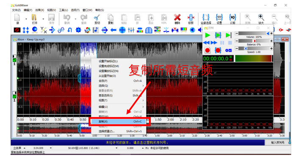Click the Balance plus button

pyautogui.click(x=271, y=41)
